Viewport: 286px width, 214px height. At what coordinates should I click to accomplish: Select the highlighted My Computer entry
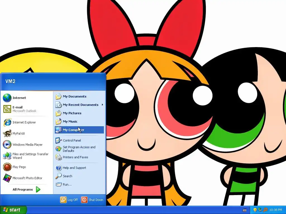79,130
